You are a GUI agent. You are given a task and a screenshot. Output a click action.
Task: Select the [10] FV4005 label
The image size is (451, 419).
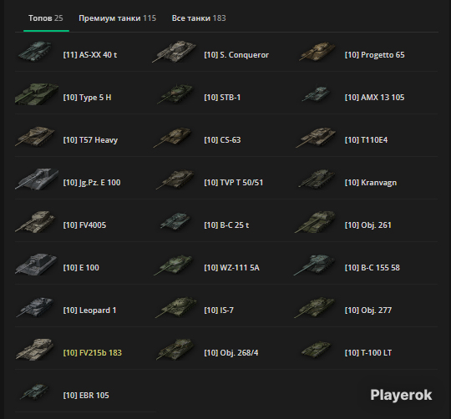[x=84, y=225]
